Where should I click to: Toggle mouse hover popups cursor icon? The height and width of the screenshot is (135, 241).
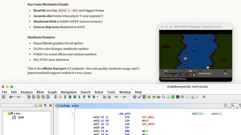(233, 106)
